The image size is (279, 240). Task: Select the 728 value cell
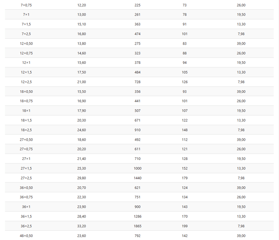[138, 82]
